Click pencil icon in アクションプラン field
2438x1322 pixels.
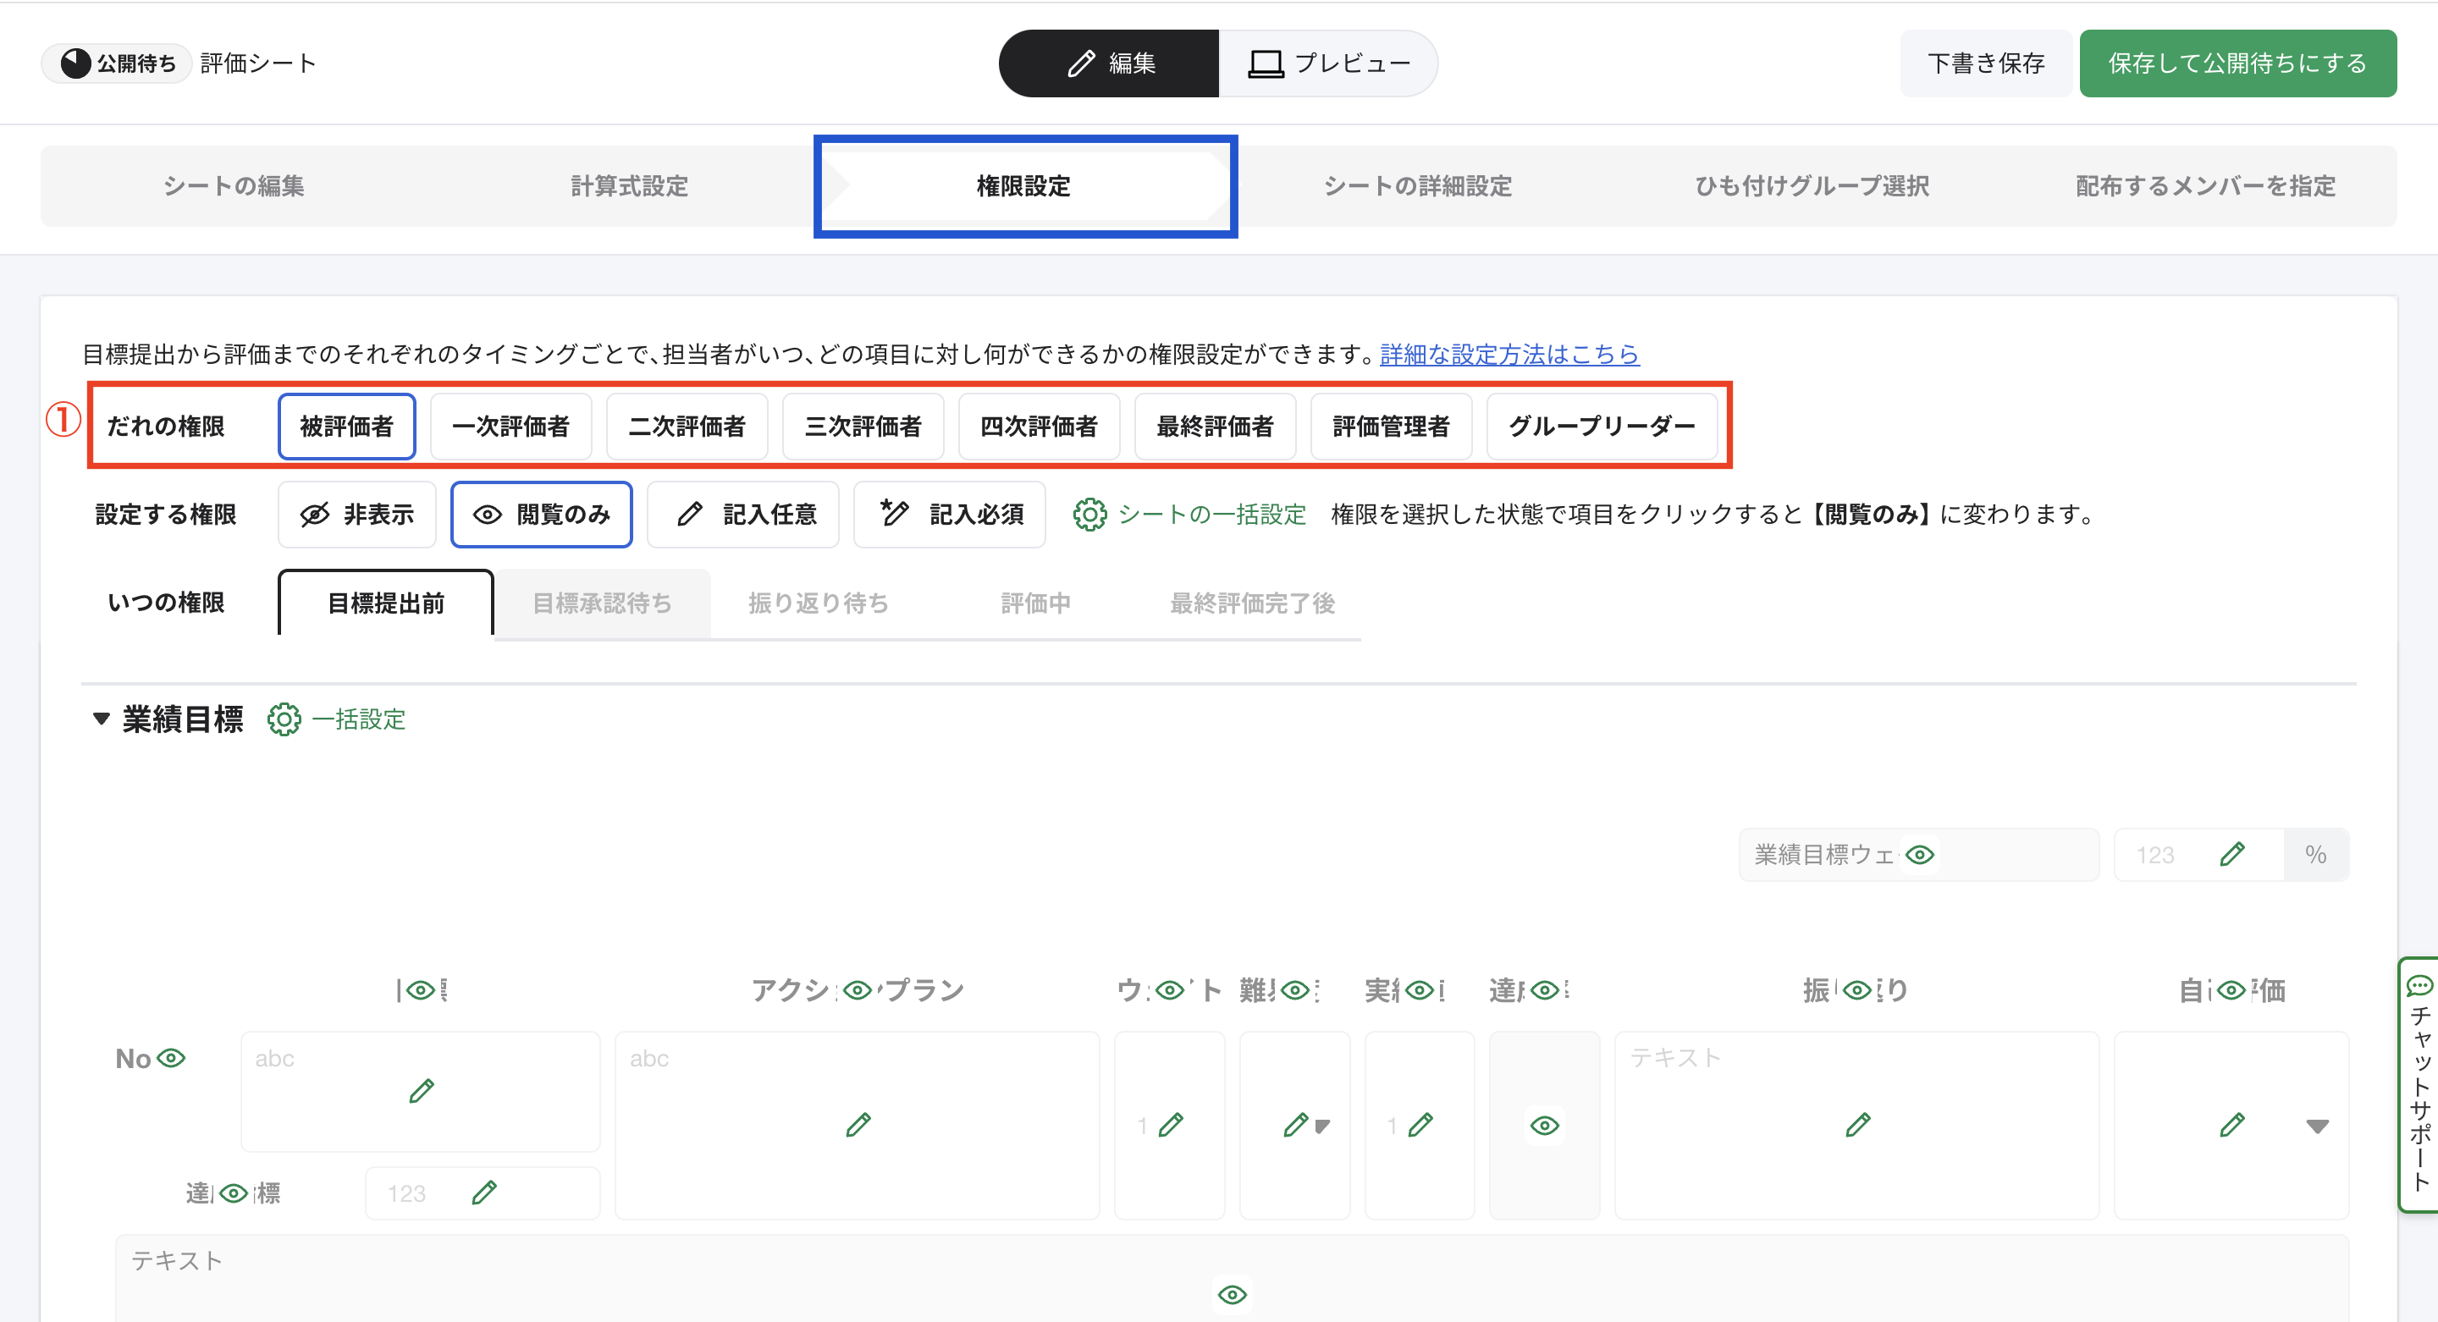[x=858, y=1124]
